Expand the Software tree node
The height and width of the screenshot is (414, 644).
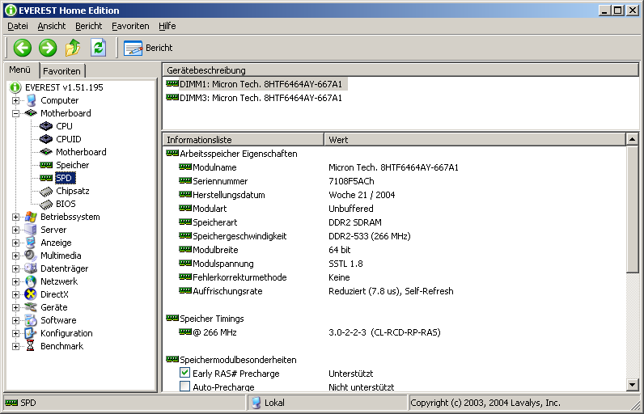point(15,320)
